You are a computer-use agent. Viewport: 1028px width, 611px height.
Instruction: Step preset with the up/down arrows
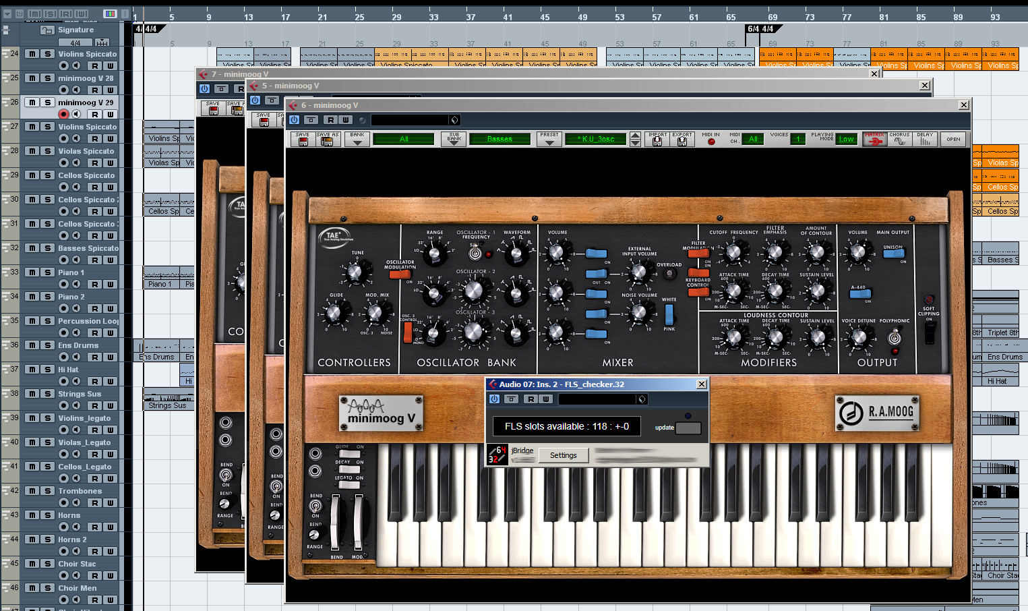(x=635, y=139)
